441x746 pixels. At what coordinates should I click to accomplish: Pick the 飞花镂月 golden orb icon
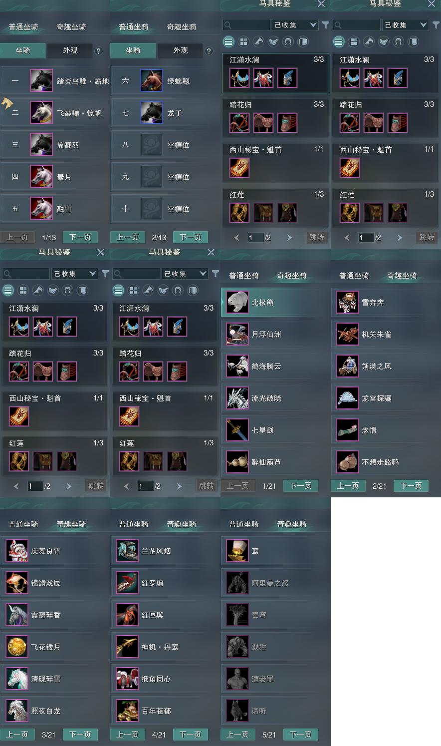[x=17, y=647]
